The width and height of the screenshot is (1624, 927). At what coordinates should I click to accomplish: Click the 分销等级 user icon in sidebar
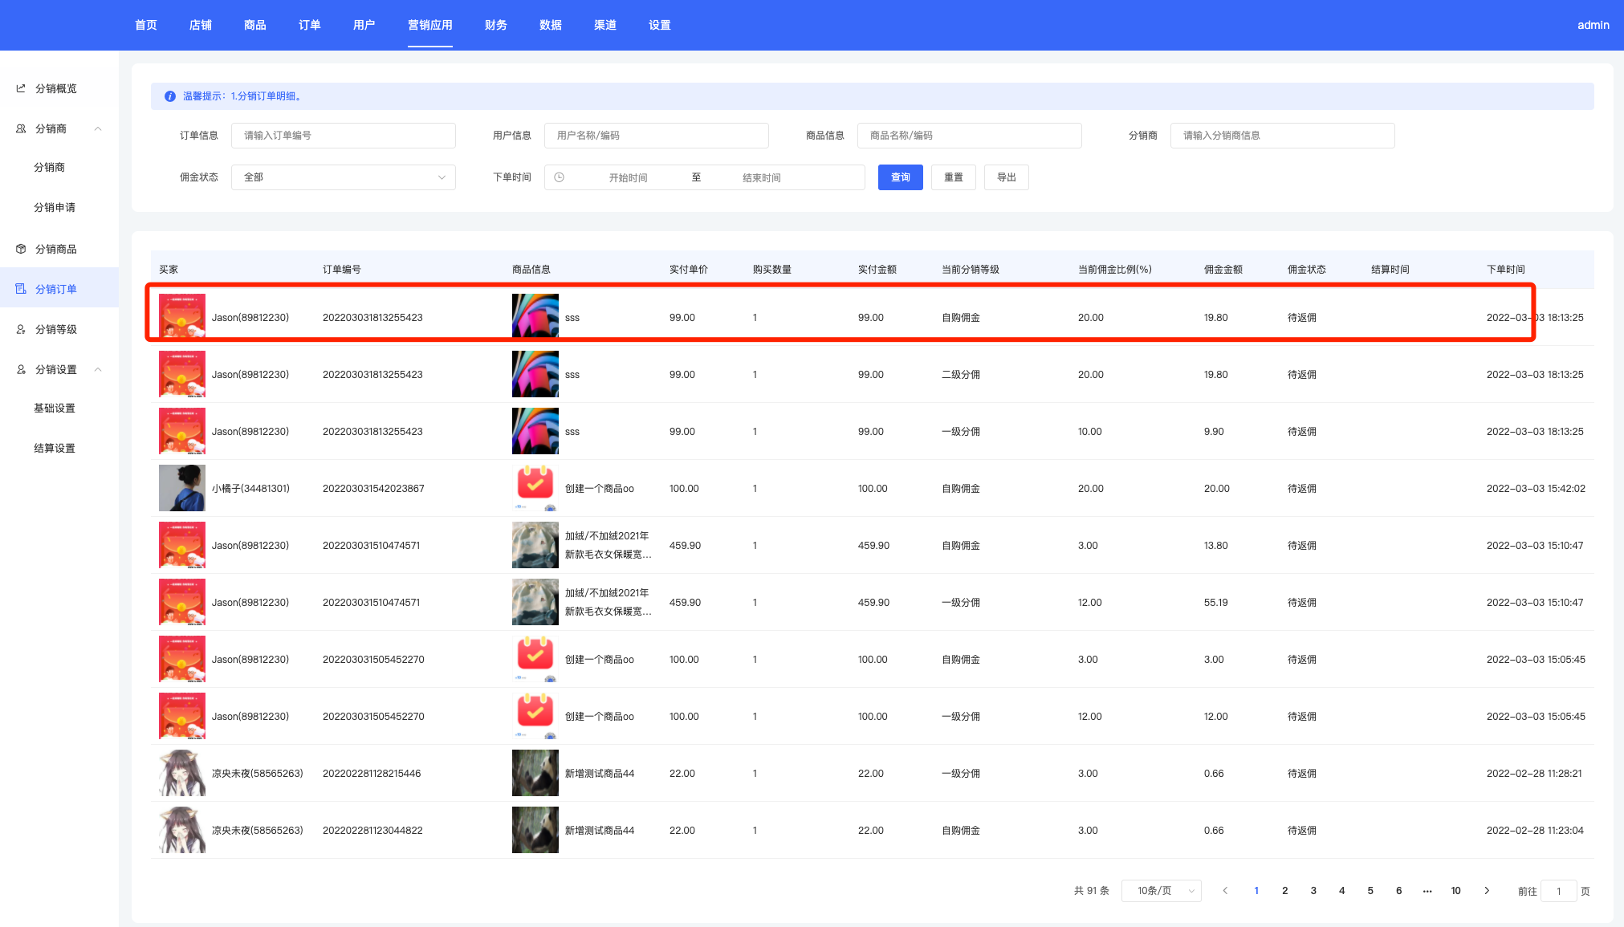click(x=21, y=329)
